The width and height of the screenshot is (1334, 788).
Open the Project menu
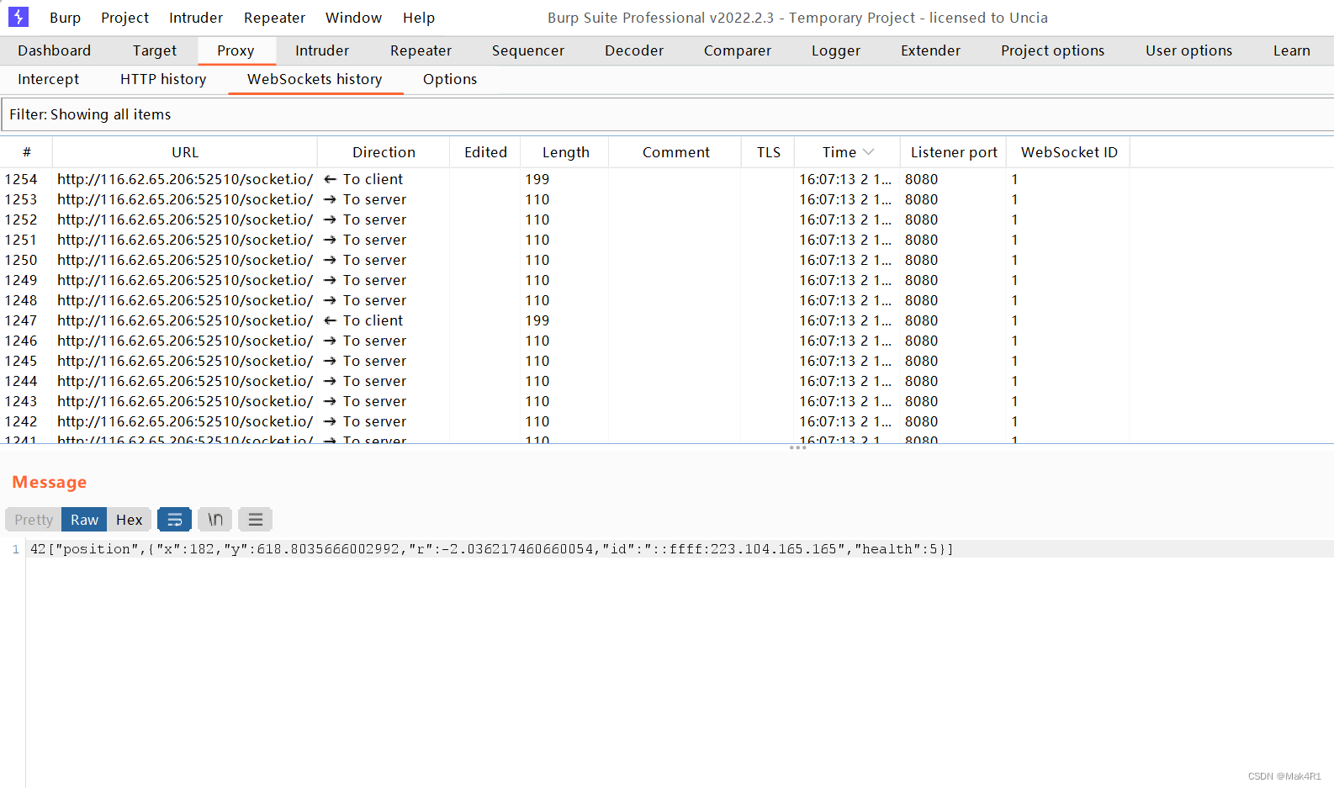(124, 18)
